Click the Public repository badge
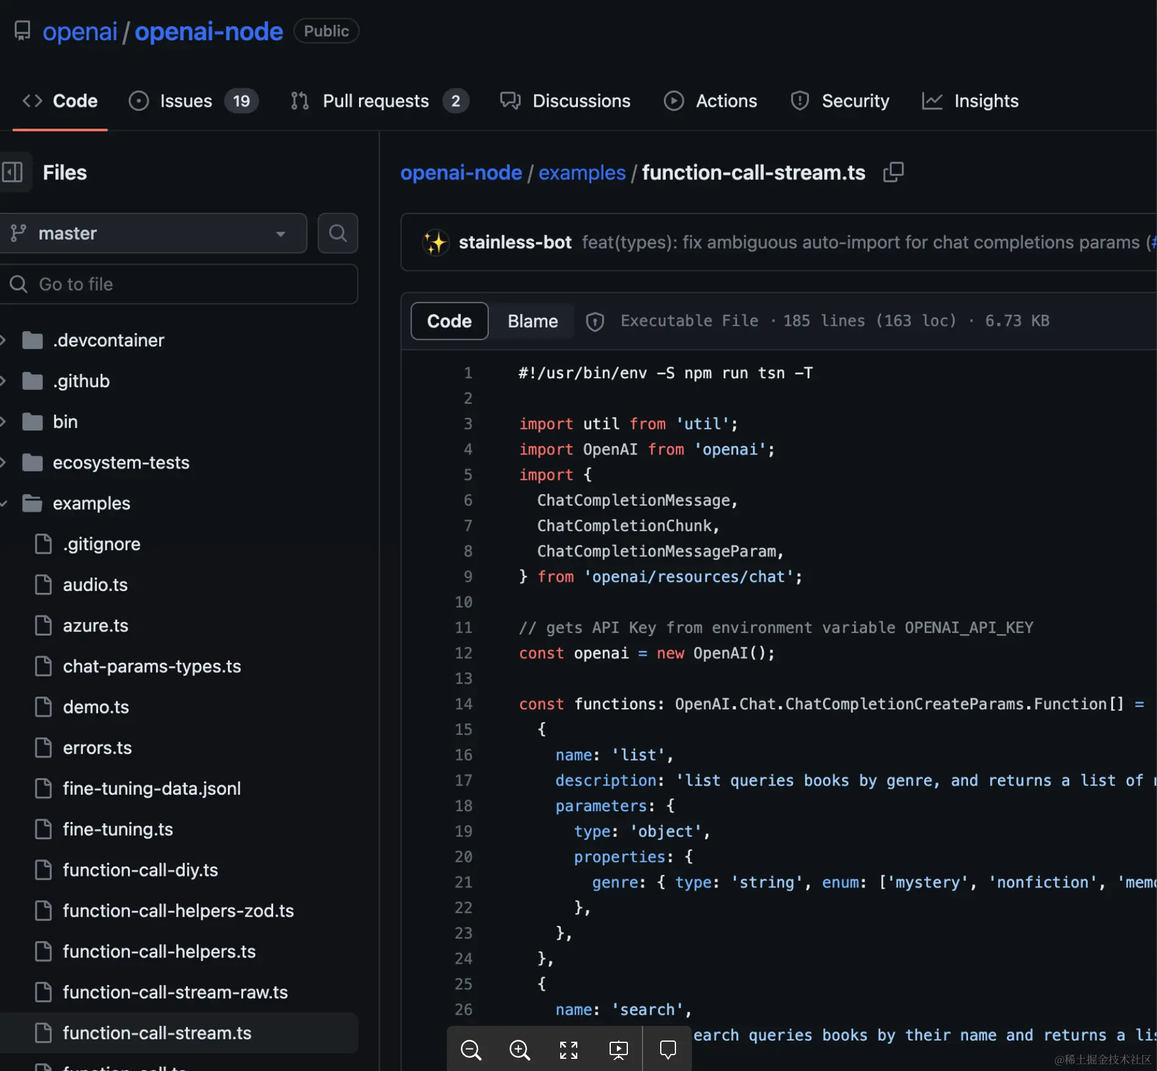The width and height of the screenshot is (1157, 1071). tap(326, 31)
